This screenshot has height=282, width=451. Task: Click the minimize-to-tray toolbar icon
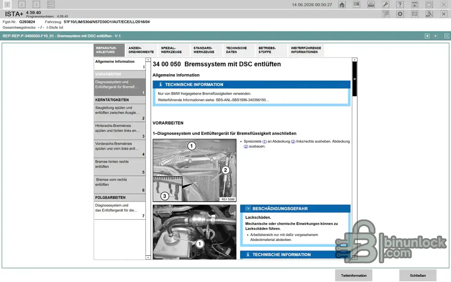(x=415, y=5)
